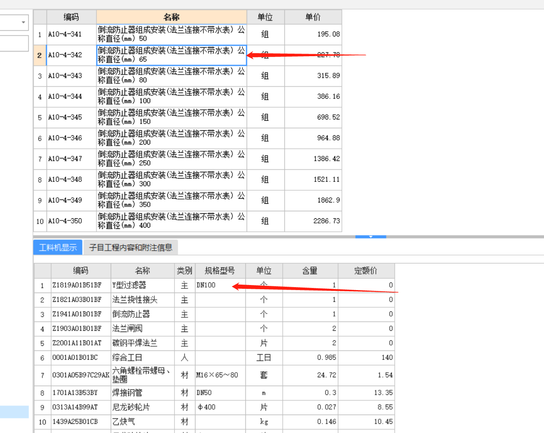Click the quantity cell 0.985

pyautogui.click(x=310, y=358)
